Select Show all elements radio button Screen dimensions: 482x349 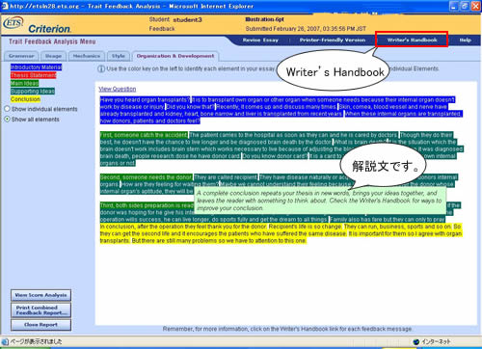click(7, 119)
